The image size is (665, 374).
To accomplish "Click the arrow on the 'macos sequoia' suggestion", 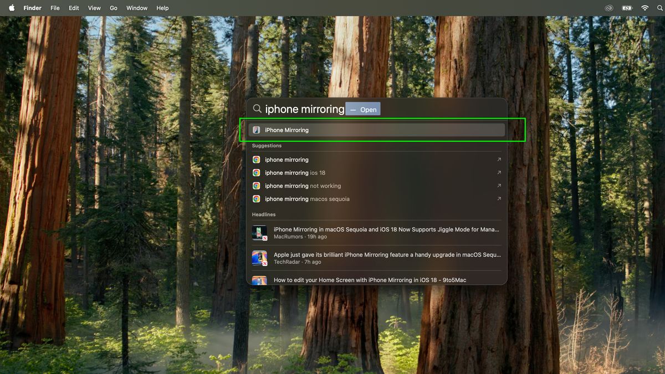I will point(499,199).
